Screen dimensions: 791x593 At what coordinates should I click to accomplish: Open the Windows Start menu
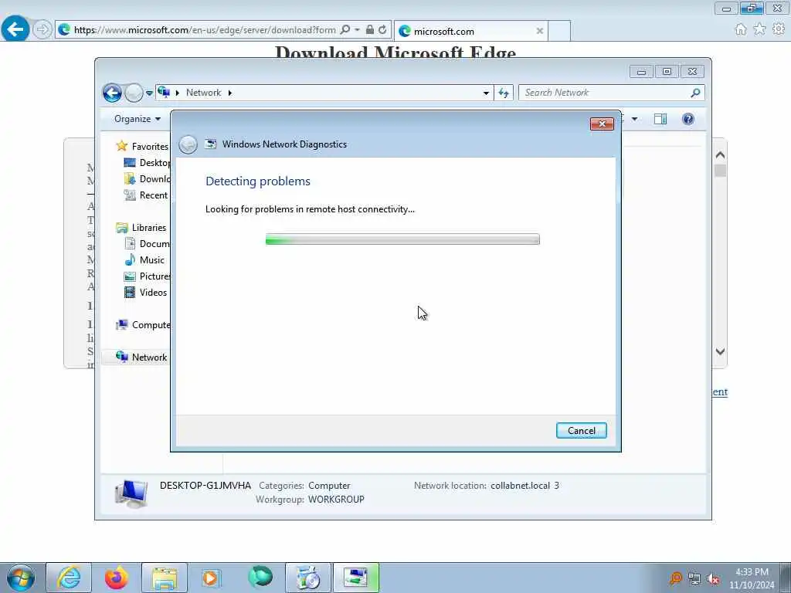point(21,578)
